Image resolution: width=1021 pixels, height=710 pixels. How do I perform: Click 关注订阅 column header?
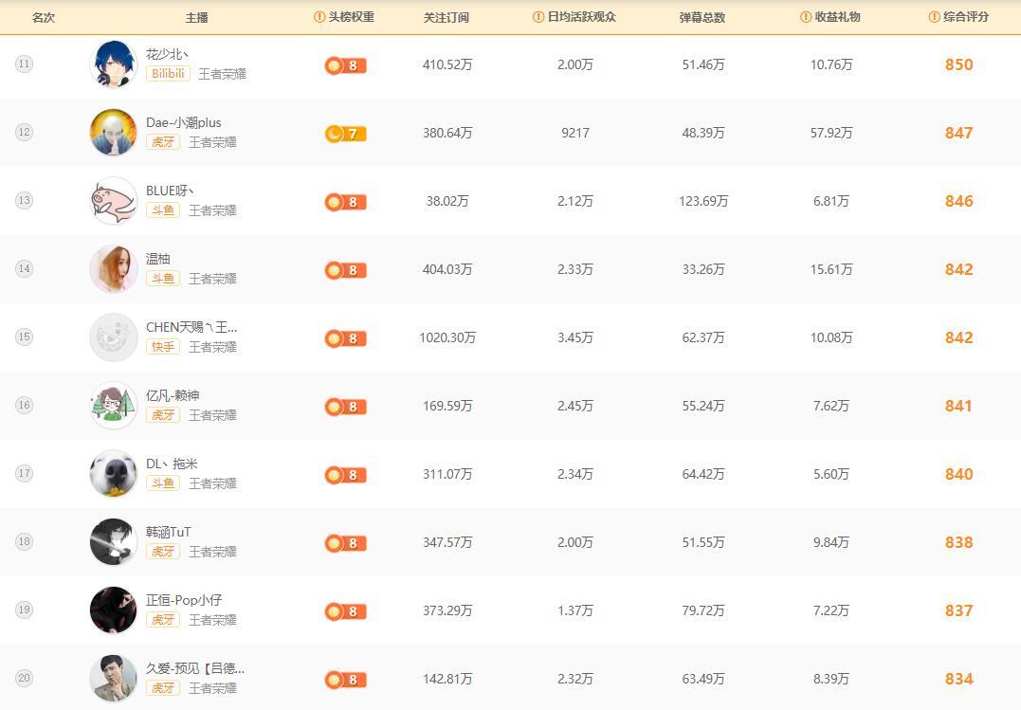coord(447,17)
